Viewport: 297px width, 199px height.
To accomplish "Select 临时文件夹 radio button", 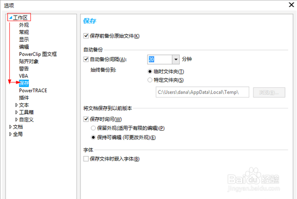I will click(150, 72).
